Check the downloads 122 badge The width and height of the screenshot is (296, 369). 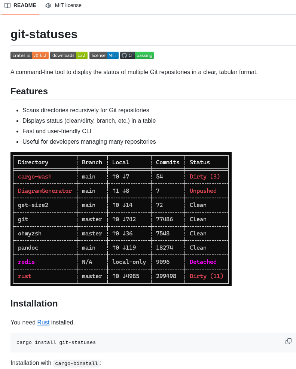(68, 55)
